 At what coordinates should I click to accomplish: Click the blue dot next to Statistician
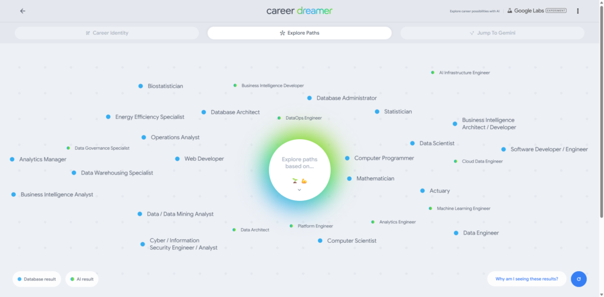377,111
